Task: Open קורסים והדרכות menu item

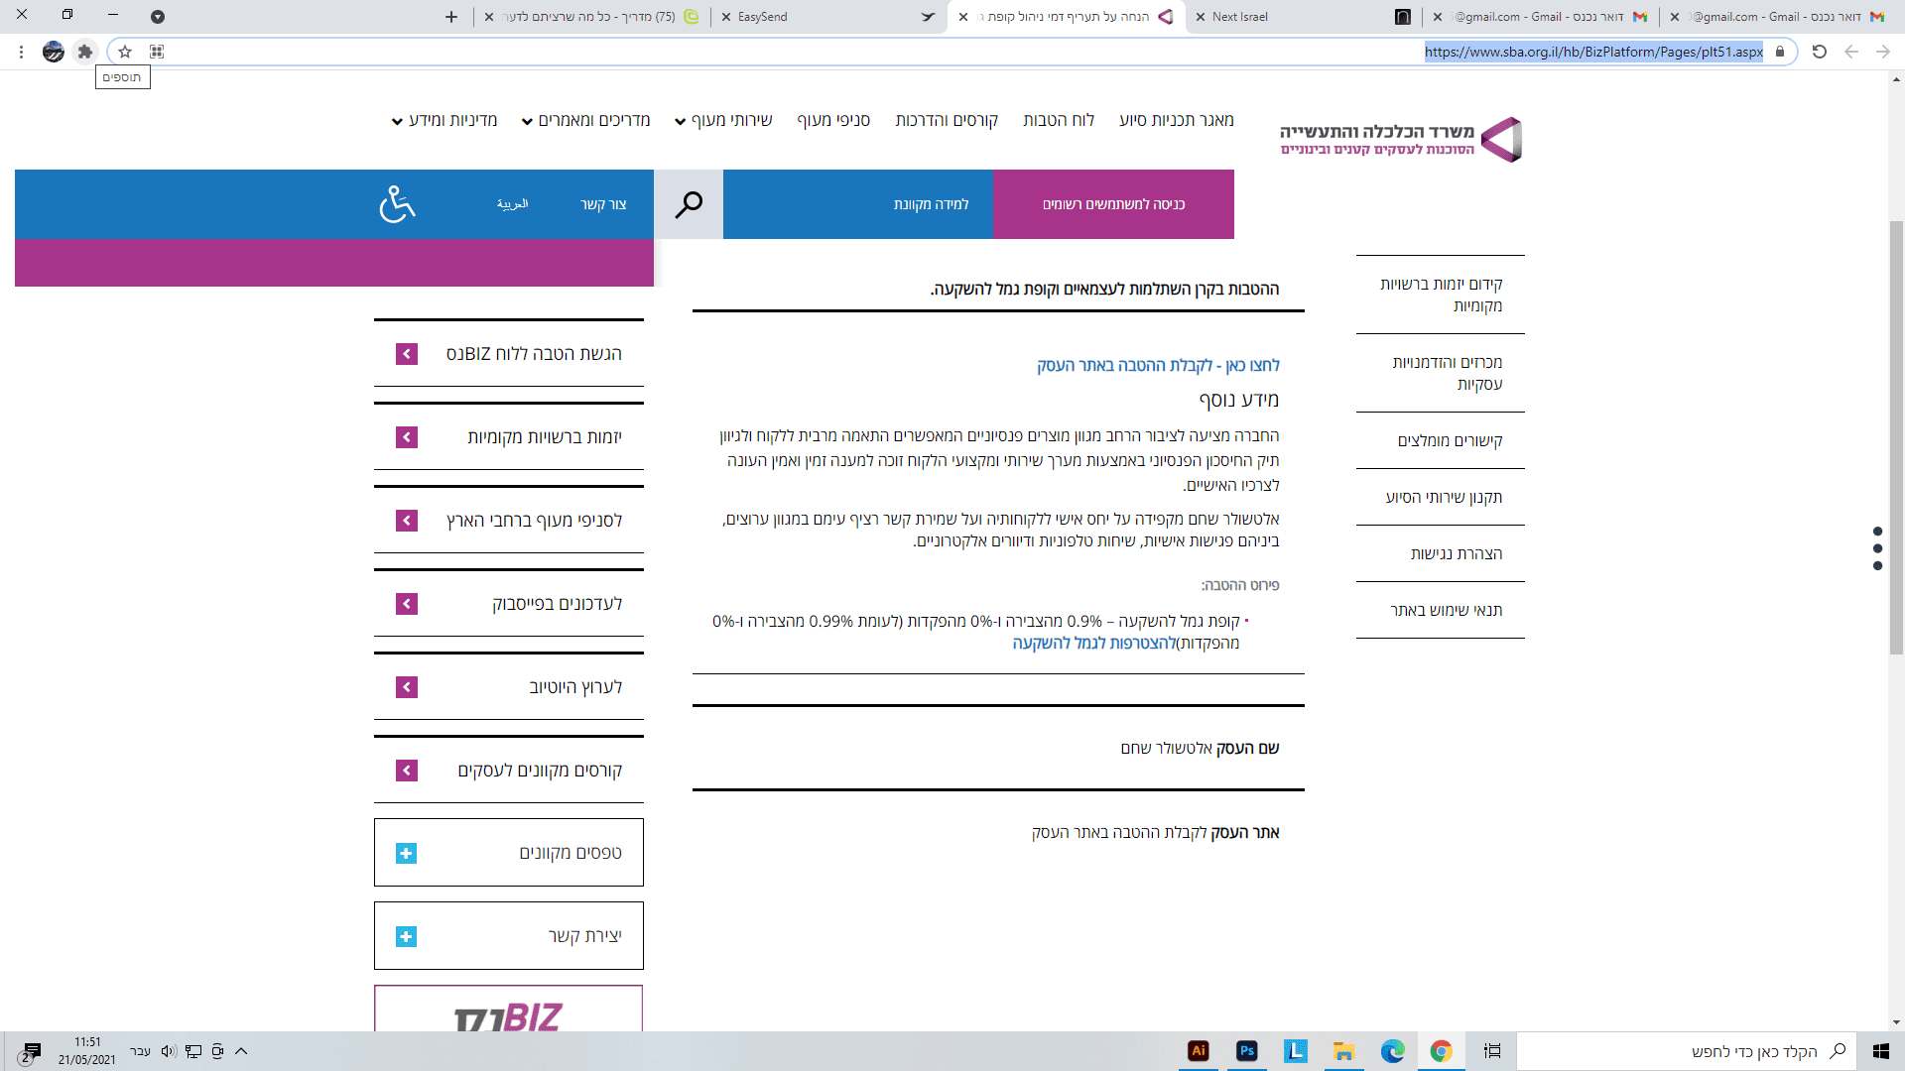Action: click(947, 120)
